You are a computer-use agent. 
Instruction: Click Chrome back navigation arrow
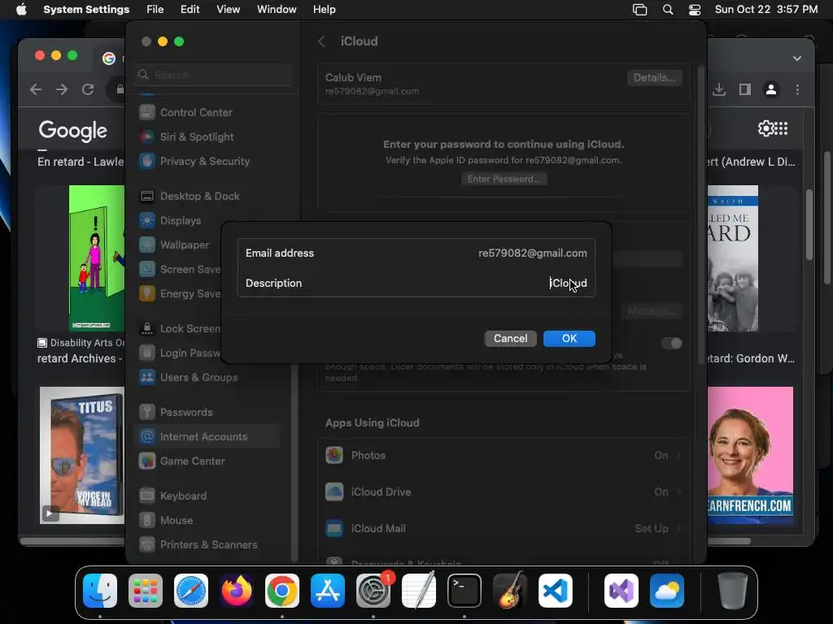(x=36, y=89)
